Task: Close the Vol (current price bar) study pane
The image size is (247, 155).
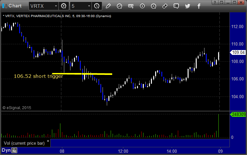Action: 48,141
